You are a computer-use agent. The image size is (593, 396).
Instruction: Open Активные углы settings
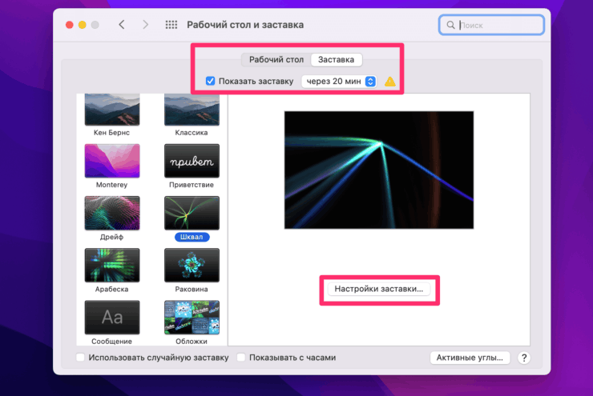pos(470,358)
